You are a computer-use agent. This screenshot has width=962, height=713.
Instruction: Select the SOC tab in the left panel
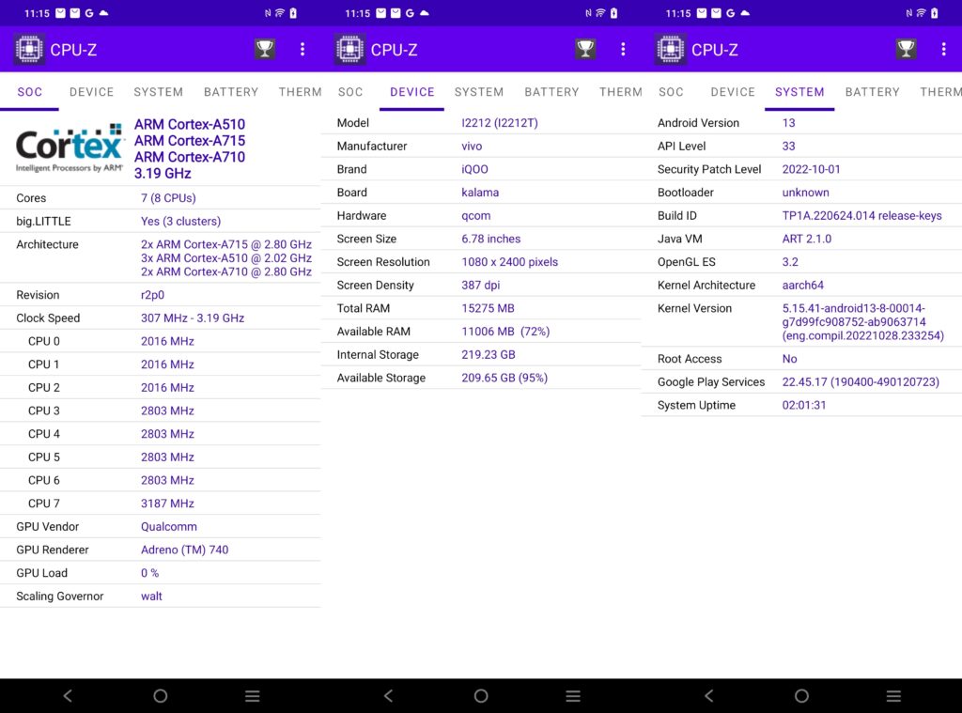(x=29, y=92)
